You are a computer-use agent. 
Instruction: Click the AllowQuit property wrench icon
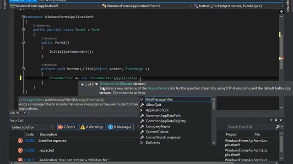click(142, 105)
